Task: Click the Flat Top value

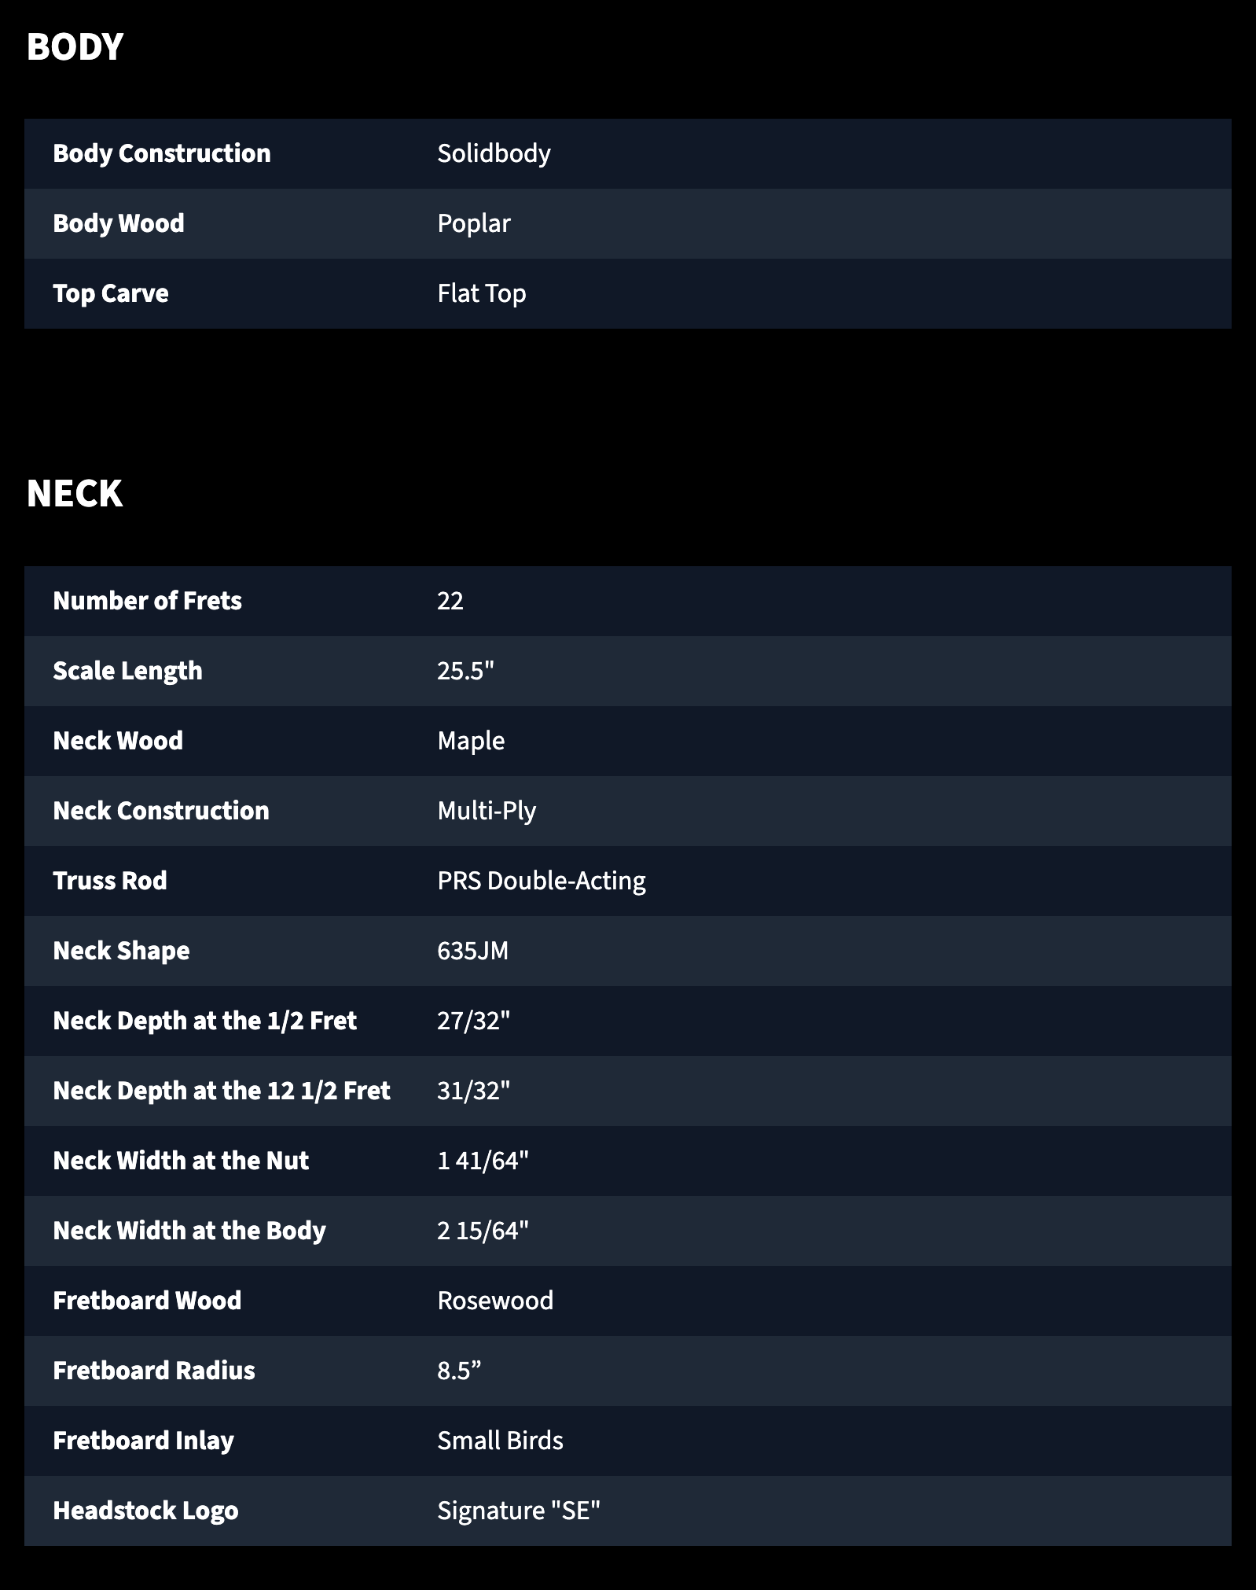Action: [482, 294]
